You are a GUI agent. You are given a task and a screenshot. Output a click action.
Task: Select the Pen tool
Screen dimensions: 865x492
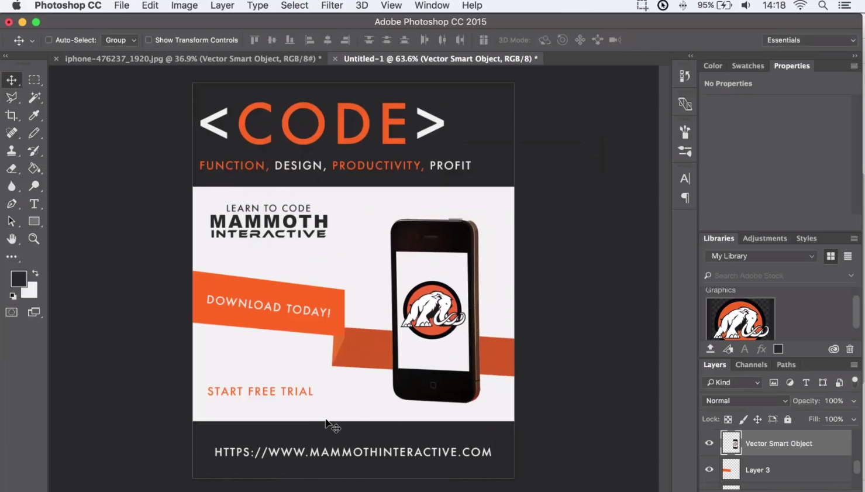point(12,204)
